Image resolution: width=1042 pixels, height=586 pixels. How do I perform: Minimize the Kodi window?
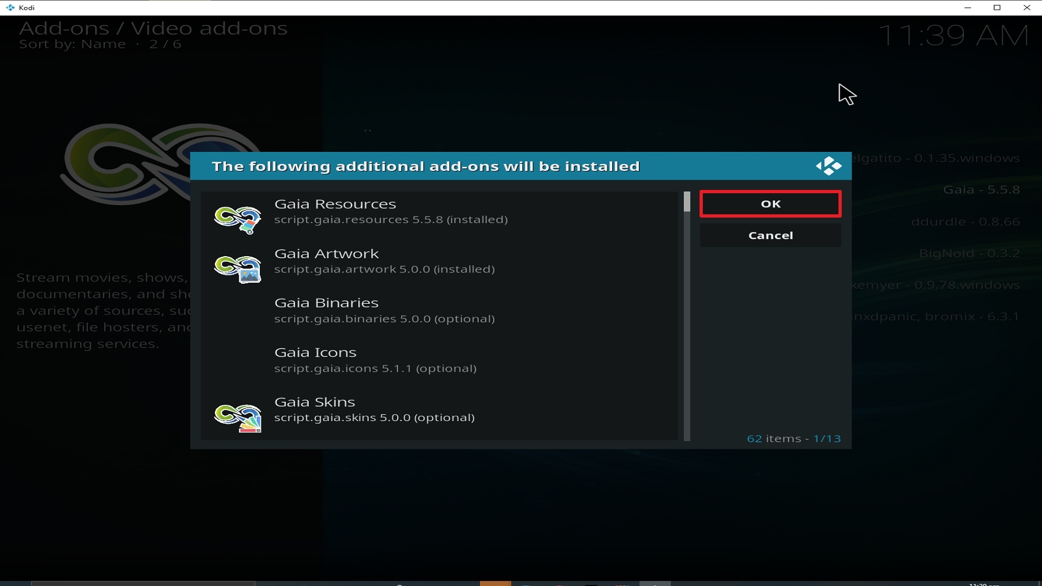pos(967,8)
